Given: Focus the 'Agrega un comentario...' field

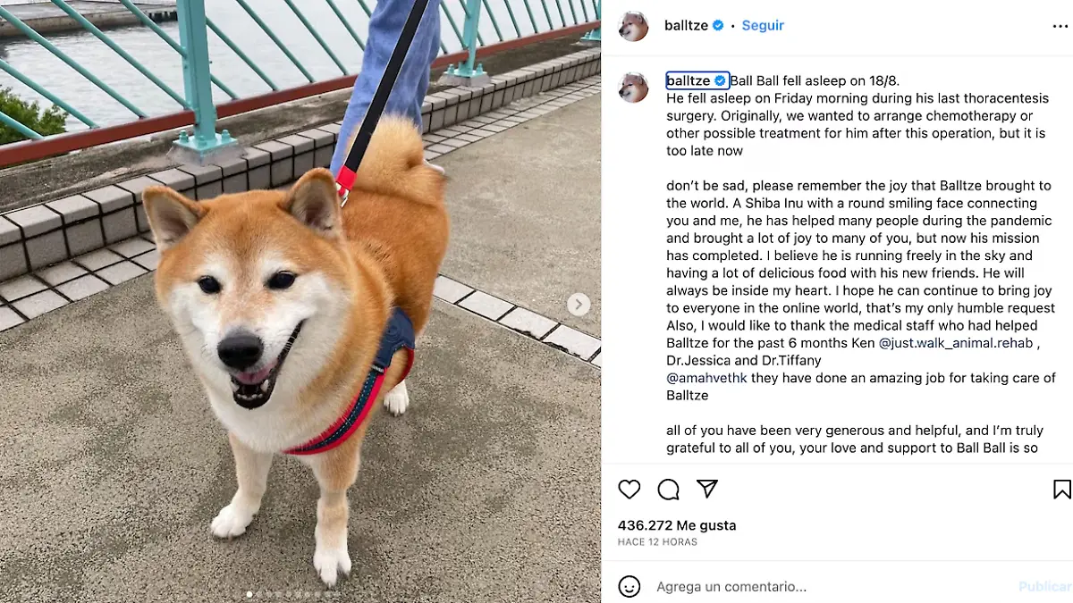Looking at the screenshot, I should tap(832, 587).
